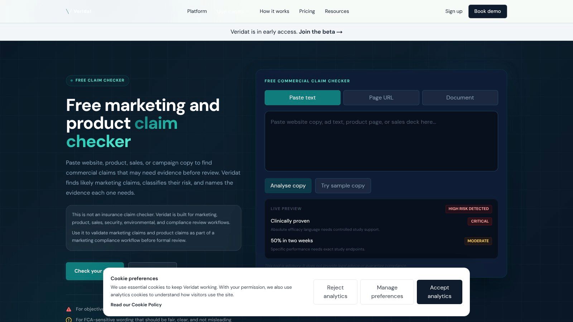The height and width of the screenshot is (322, 573).
Task: Open the faded Use cases nav item
Action: click(x=233, y=11)
